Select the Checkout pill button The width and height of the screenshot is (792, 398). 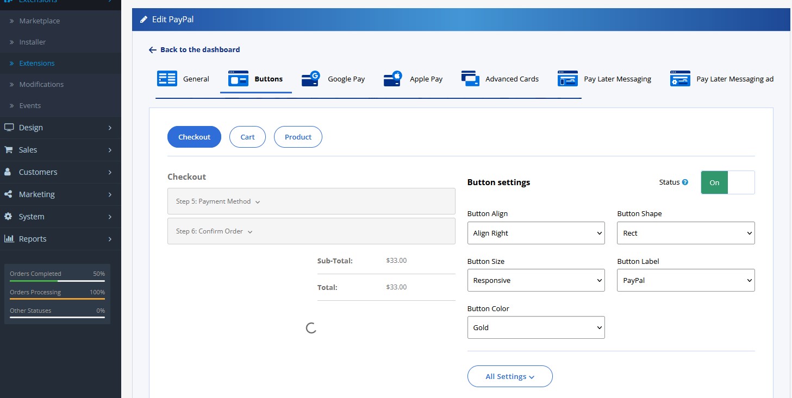coord(194,137)
